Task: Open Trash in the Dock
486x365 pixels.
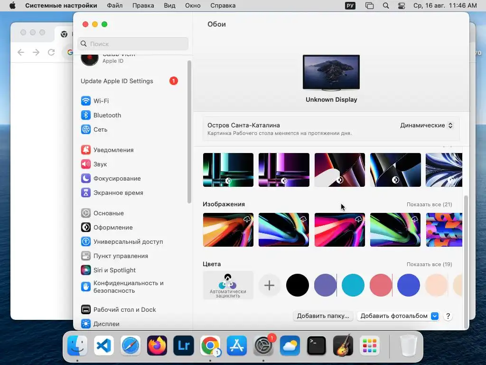Action: pyautogui.click(x=409, y=346)
